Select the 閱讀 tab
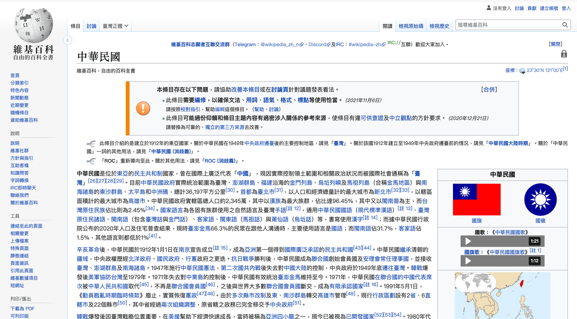Viewport: 577px width, 319px height. (387, 26)
